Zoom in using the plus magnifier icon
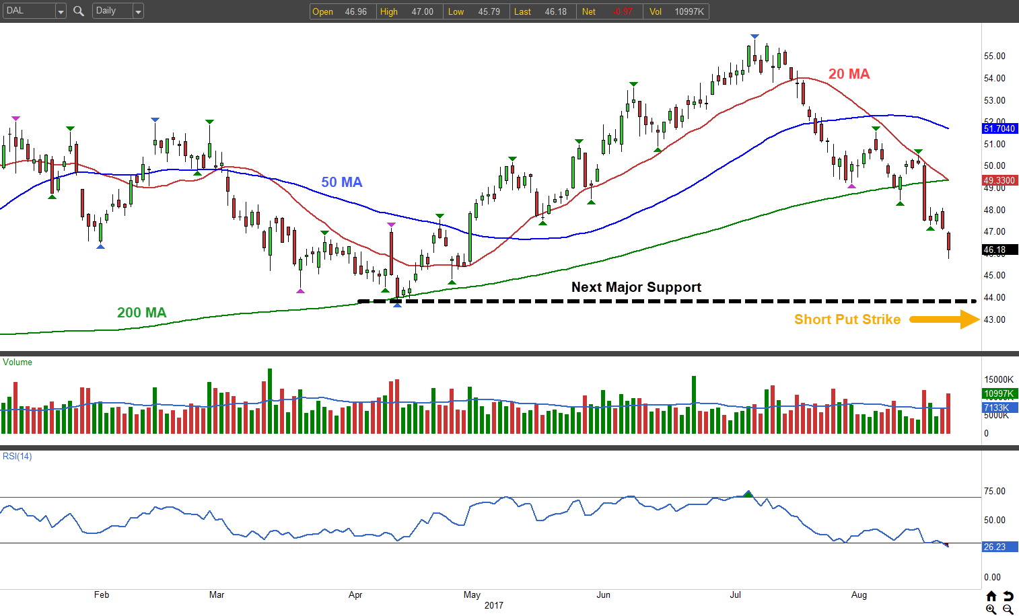Image resolution: width=1019 pixels, height=616 pixels. coord(991,609)
